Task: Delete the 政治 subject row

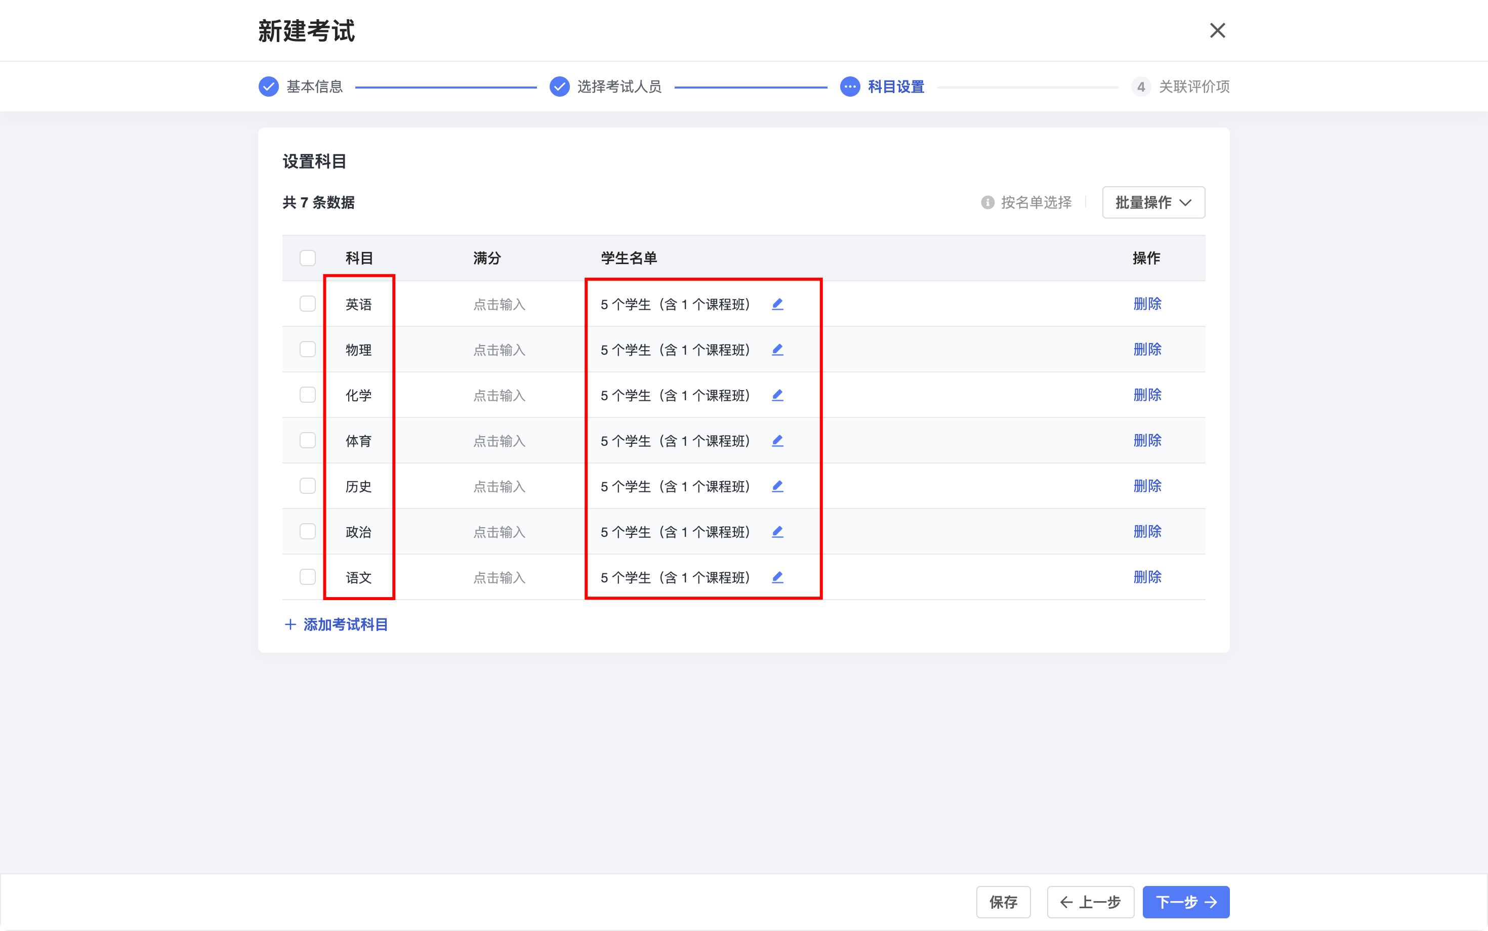Action: [1147, 531]
